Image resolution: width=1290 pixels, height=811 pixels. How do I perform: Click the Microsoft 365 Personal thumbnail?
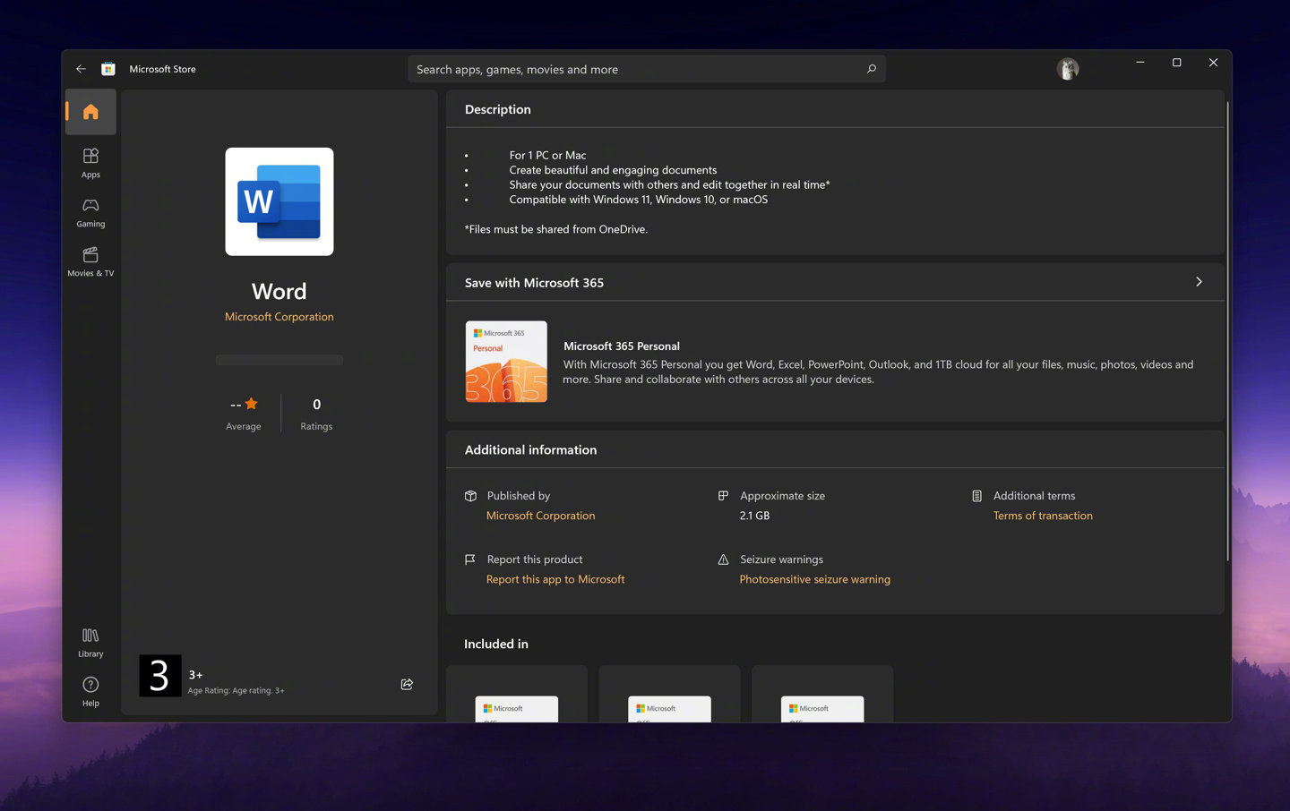(506, 362)
